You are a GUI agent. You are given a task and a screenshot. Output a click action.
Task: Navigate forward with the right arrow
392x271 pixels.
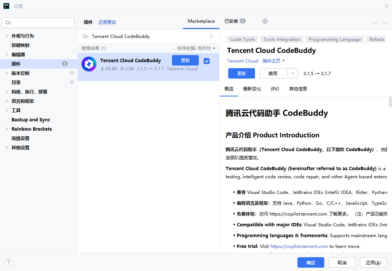pyautogui.click(x=385, y=23)
